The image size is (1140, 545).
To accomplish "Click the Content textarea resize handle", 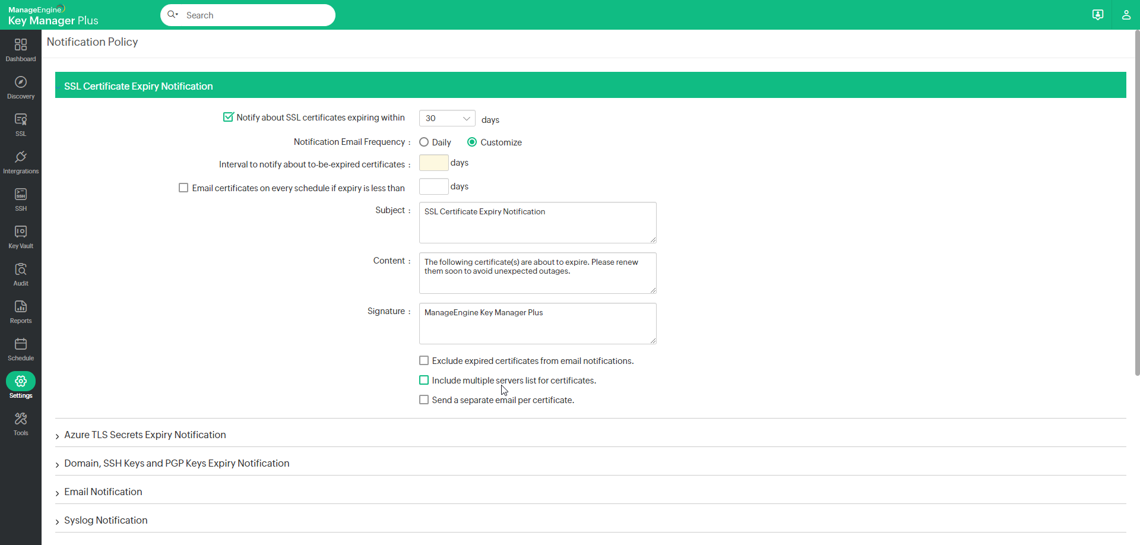I will coord(653,290).
